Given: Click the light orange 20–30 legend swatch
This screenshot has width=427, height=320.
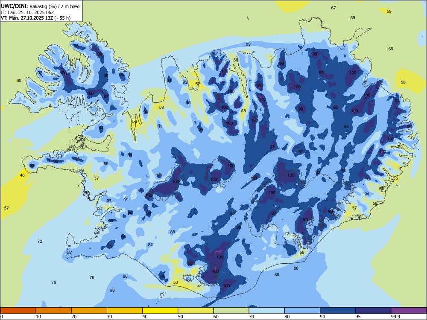Looking at the screenshot, I should [89, 311].
